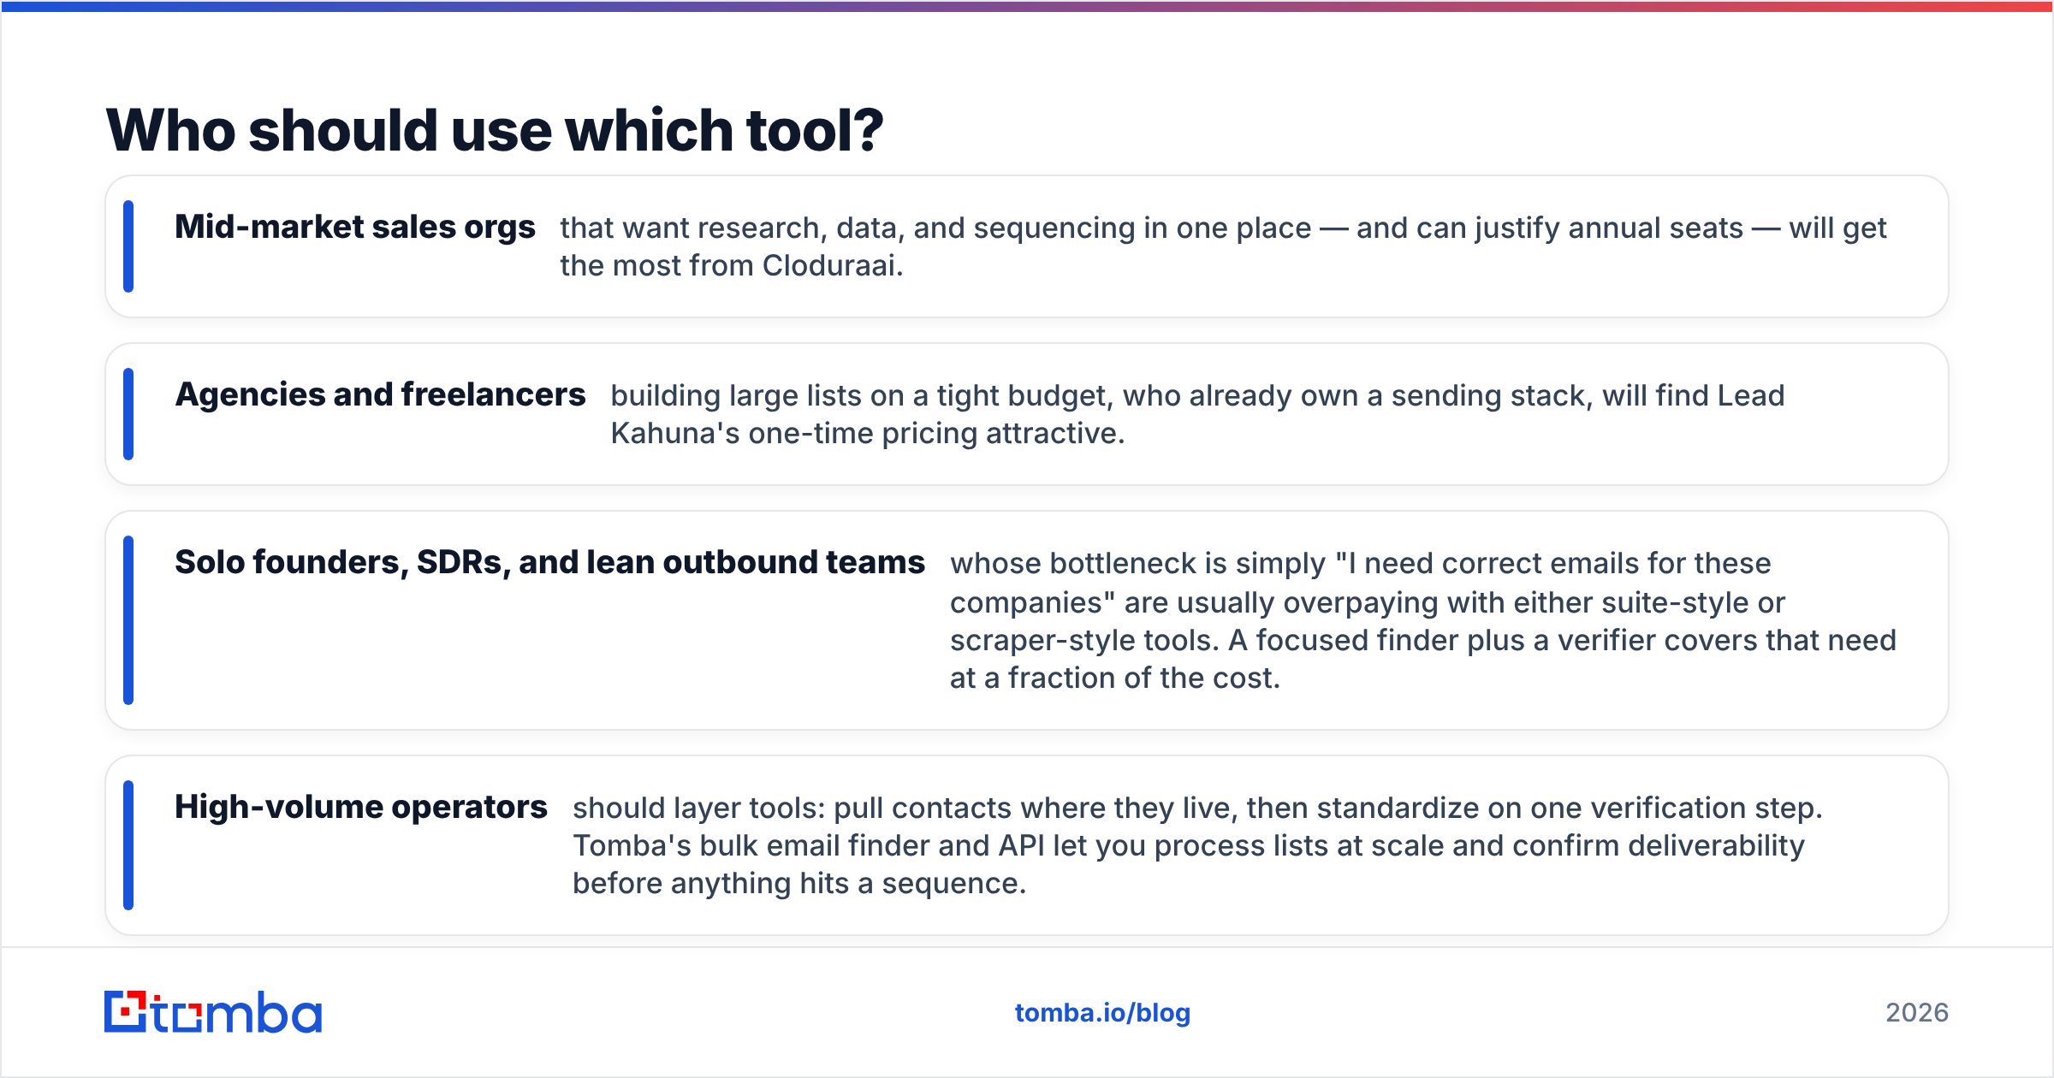Click the 2026 year label in the footer
Screen dimensions: 2054x1078
click(1917, 1013)
